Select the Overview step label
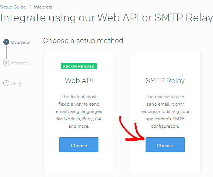This screenshot has height=177, width=213. pos(20,42)
